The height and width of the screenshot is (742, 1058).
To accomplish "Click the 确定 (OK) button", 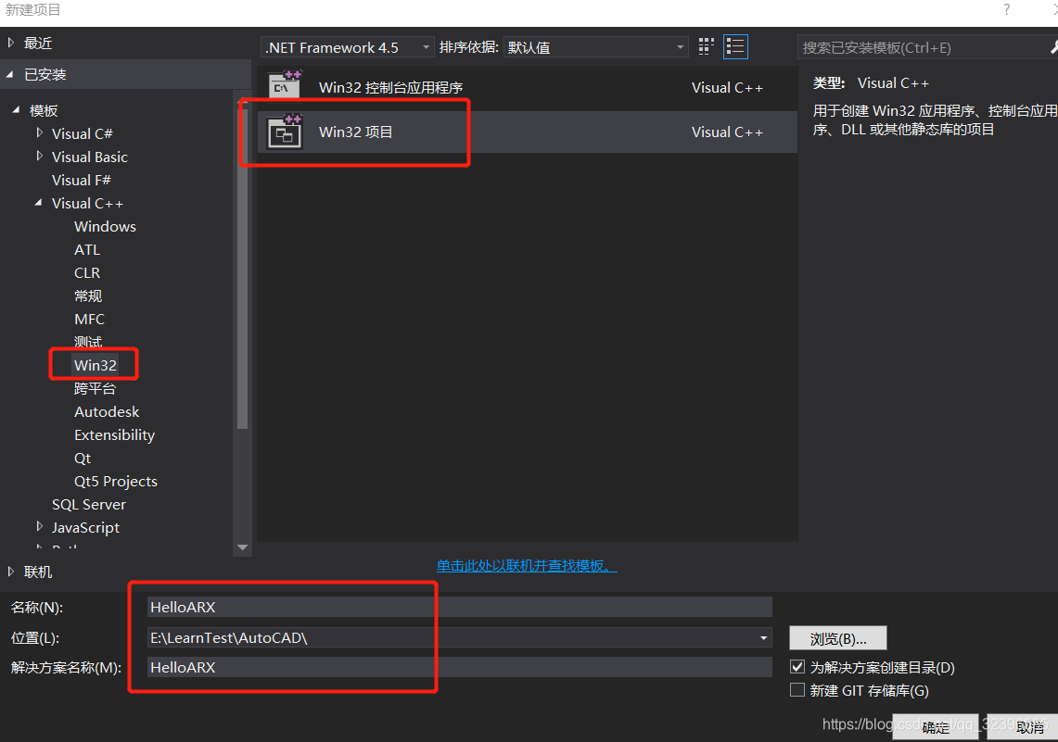I will (x=935, y=727).
